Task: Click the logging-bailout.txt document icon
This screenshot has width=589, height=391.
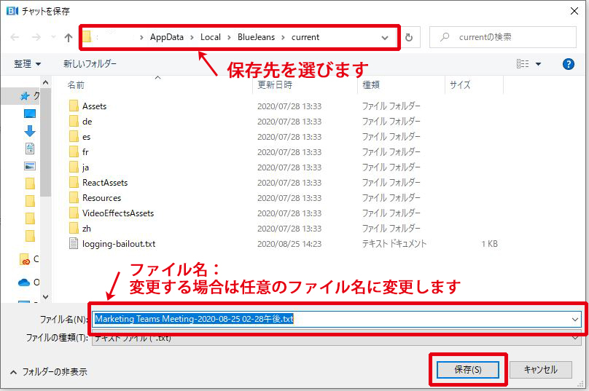Action: (x=74, y=243)
